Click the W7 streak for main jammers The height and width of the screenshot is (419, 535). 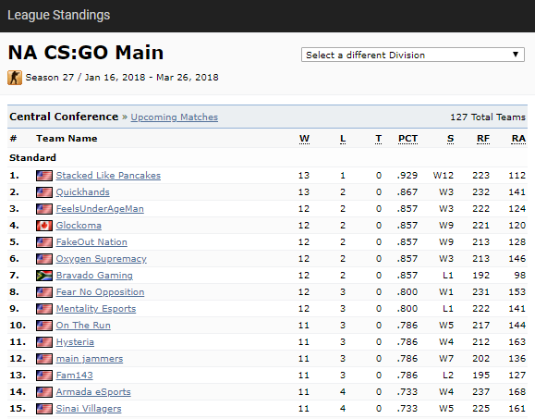(446, 359)
